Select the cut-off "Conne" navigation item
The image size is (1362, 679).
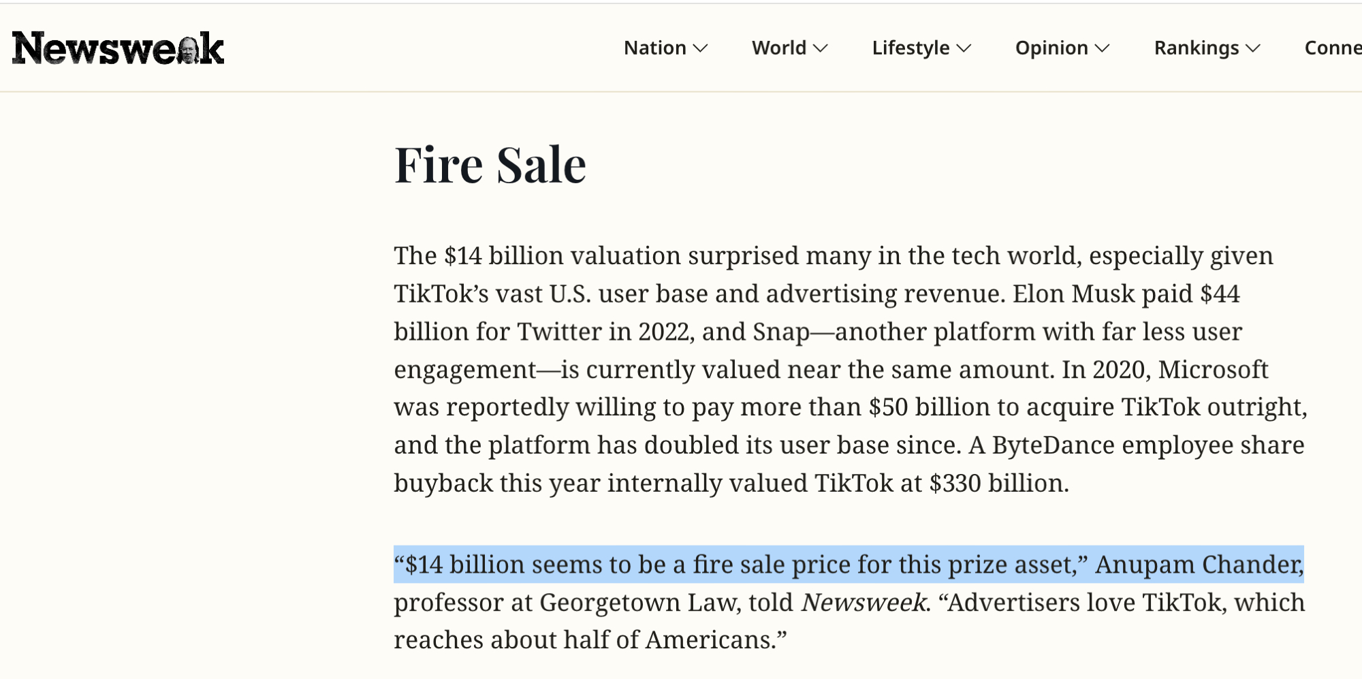point(1332,48)
